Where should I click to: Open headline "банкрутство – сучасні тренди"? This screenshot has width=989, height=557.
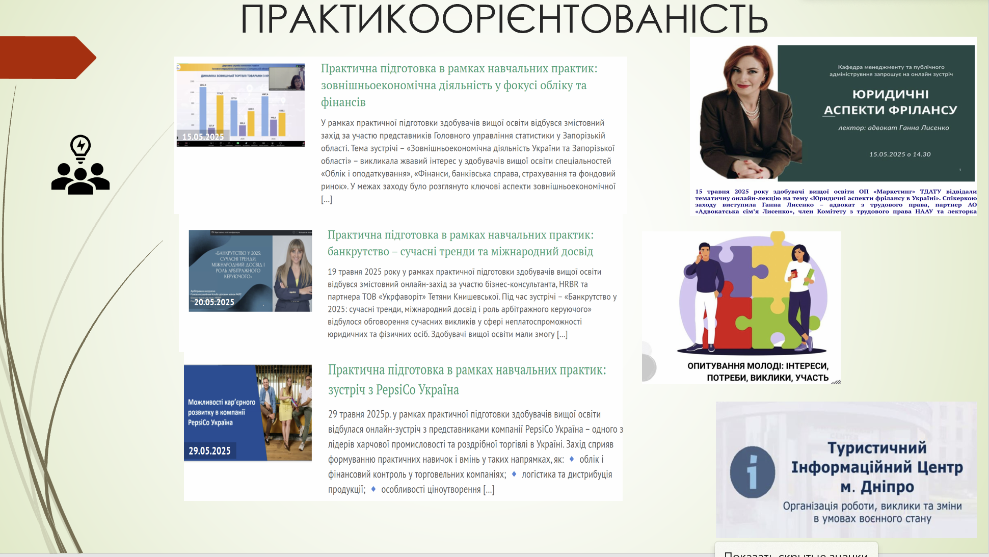[462, 251]
